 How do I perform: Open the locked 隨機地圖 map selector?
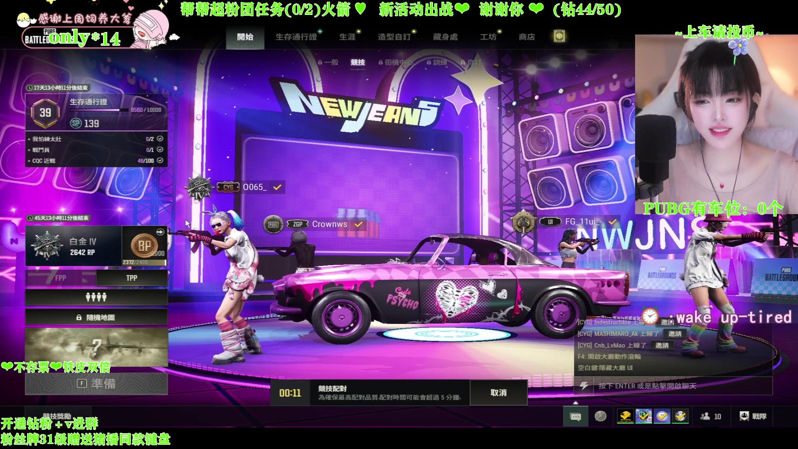96,318
